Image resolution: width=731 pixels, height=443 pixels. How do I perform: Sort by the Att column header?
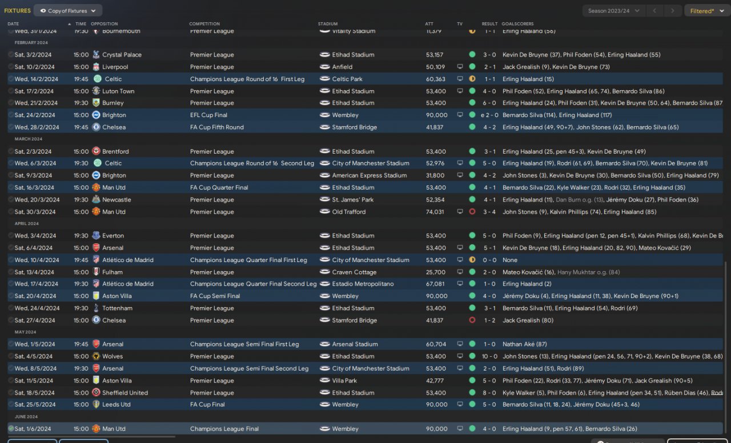point(429,24)
